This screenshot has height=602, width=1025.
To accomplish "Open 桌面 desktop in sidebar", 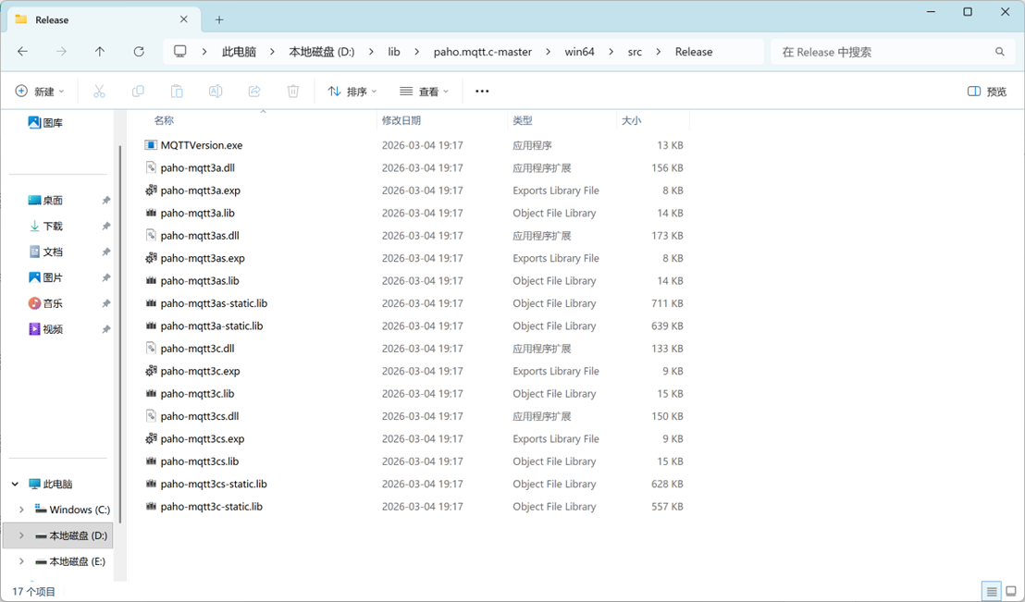I will pyautogui.click(x=45, y=200).
